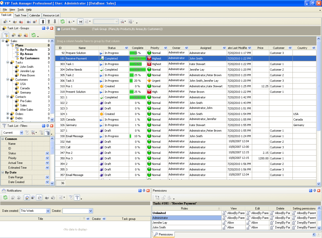Viewport: 322px width, 238px height.
Task: Enable the Current filter checkbox
Action: point(58,29)
